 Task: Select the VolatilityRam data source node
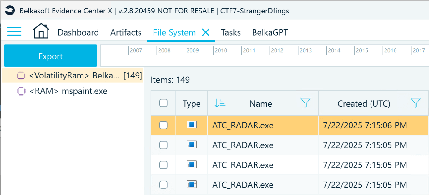[73, 75]
